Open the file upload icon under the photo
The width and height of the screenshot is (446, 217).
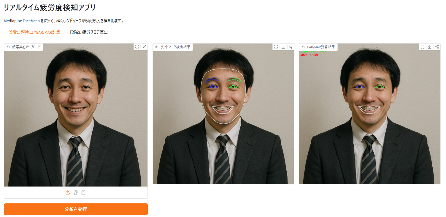(68, 192)
